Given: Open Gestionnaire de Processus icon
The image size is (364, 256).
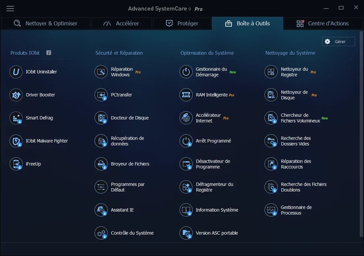Looking at the screenshot, I should (271, 210).
